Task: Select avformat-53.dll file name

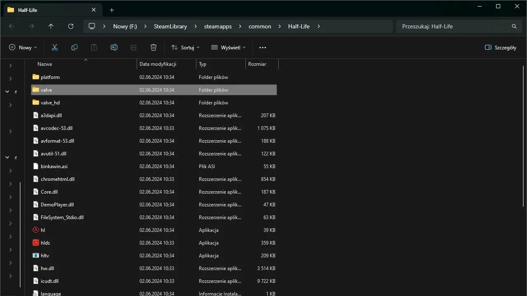Action: [x=58, y=141]
